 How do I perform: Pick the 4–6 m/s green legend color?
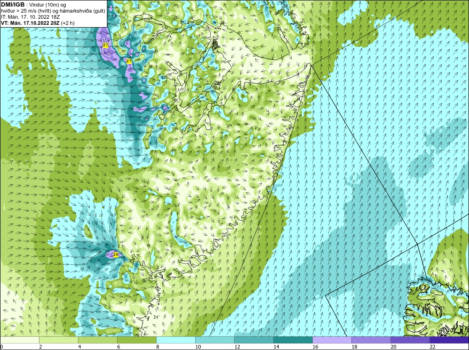click(98, 340)
